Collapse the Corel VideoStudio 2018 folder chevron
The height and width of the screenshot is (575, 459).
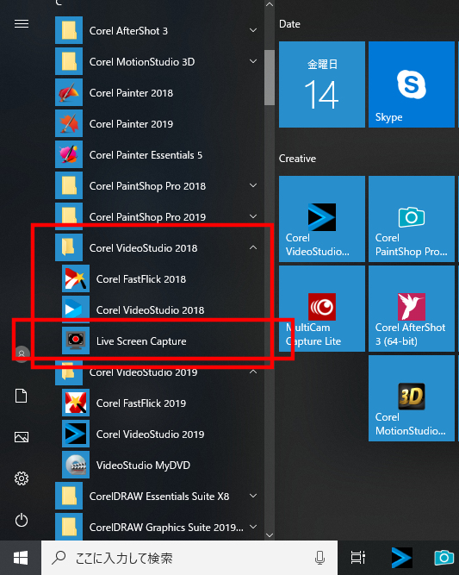click(253, 247)
